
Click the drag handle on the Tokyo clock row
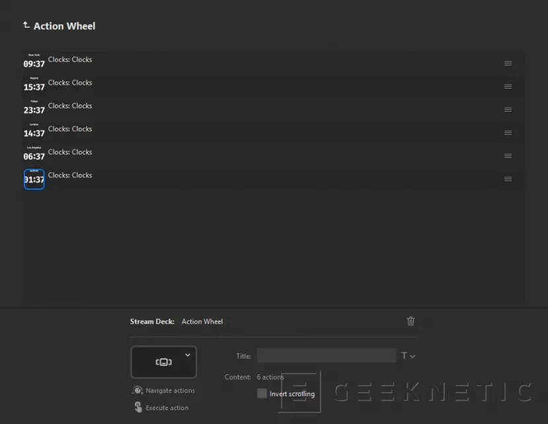coord(508,110)
